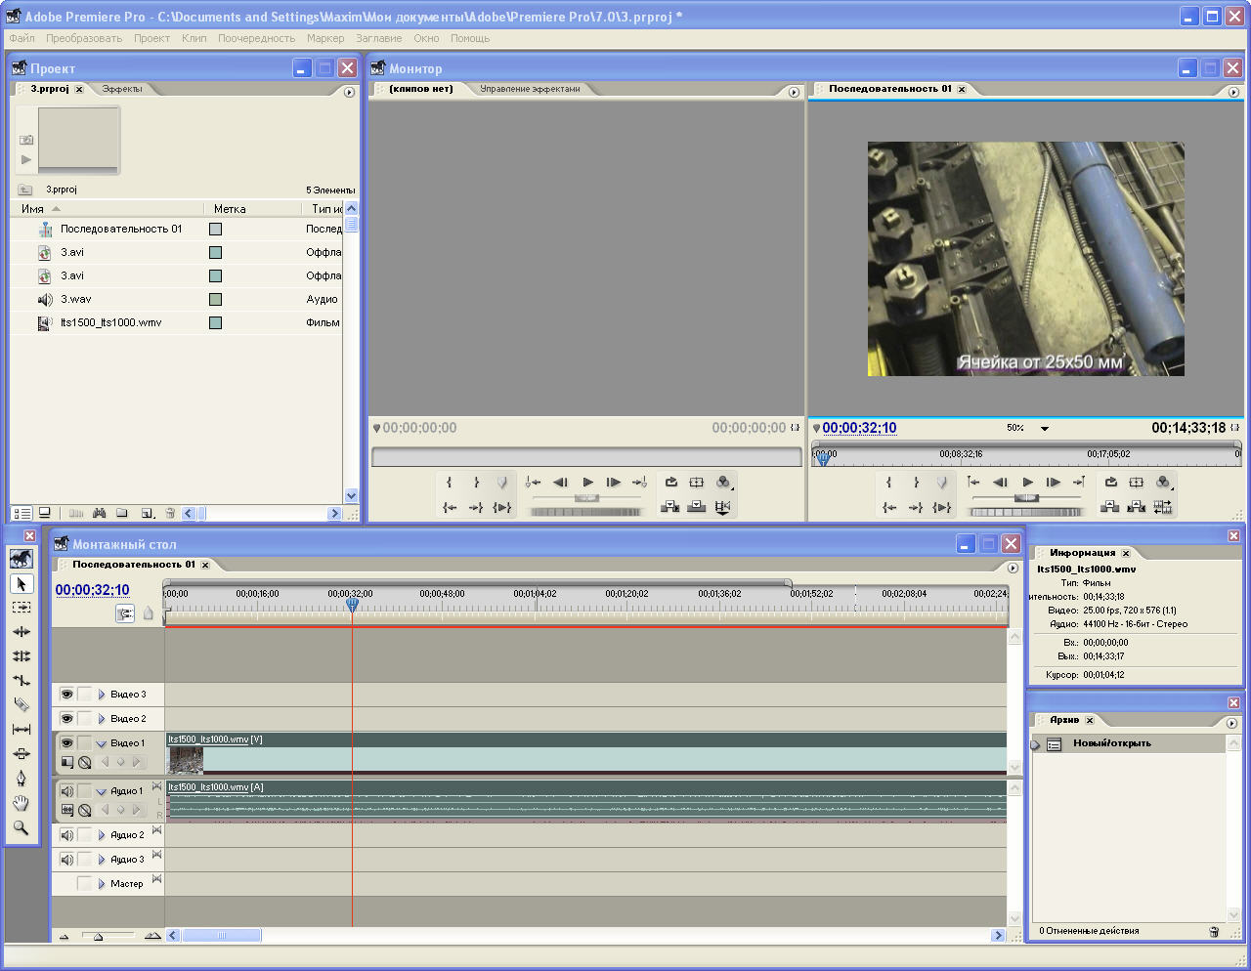1251x971 pixels.
Task: Play the sequence in the Program monitor
Action: 1028,482
